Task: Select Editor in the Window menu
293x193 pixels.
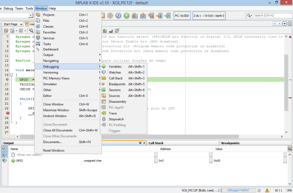Action: [68, 96]
